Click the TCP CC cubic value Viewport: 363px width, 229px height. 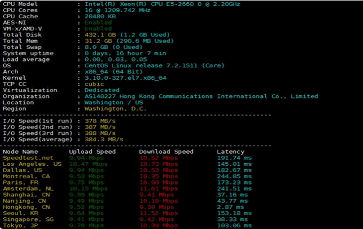pyautogui.click(x=94, y=84)
